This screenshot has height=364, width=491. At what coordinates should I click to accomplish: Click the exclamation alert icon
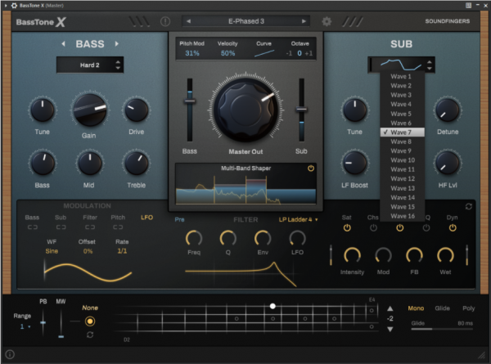165,21
